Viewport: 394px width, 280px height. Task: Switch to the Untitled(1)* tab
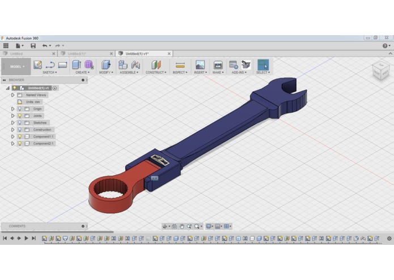87,54
